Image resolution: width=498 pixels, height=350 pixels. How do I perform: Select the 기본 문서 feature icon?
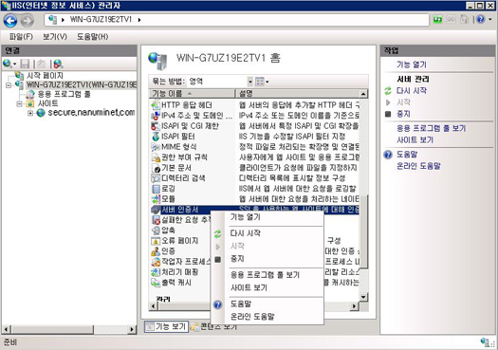156,168
